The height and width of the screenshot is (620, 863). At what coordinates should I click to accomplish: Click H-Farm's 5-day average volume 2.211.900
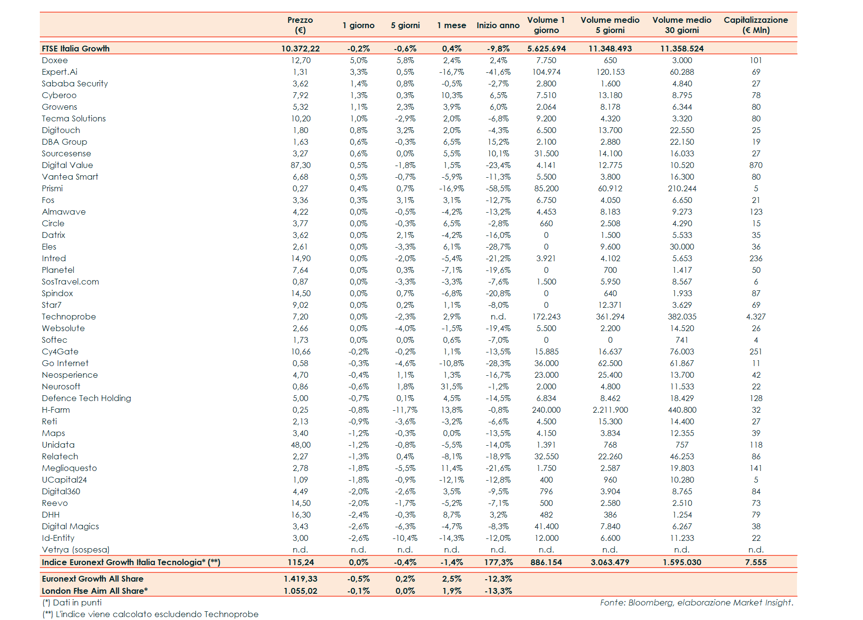[x=610, y=410]
